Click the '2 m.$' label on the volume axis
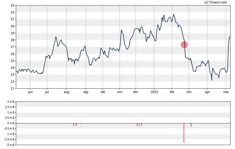235x149 pixels. tap(11, 102)
